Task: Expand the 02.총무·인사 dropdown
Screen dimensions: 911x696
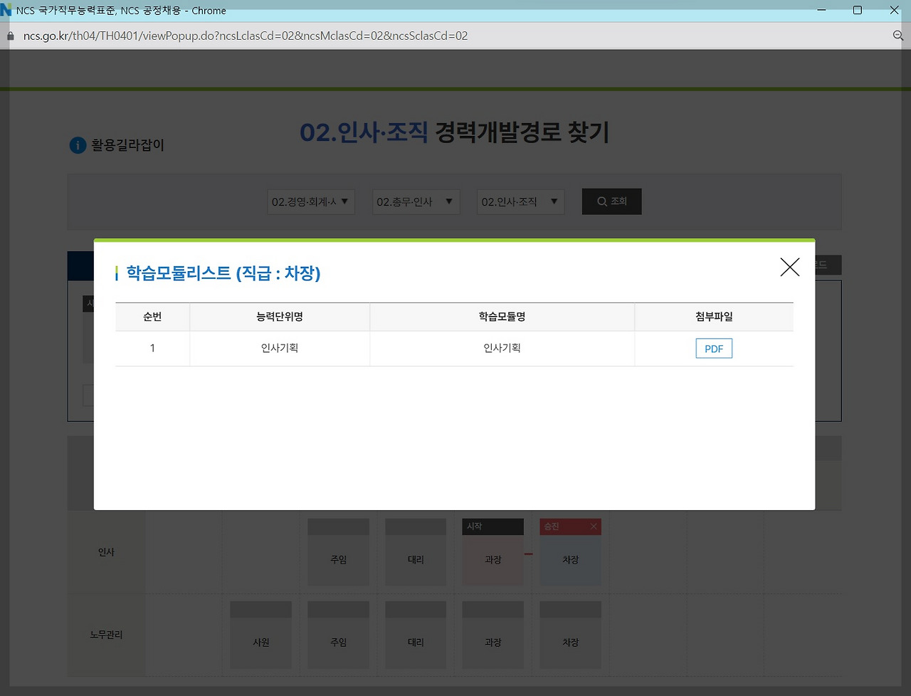Action: [416, 202]
